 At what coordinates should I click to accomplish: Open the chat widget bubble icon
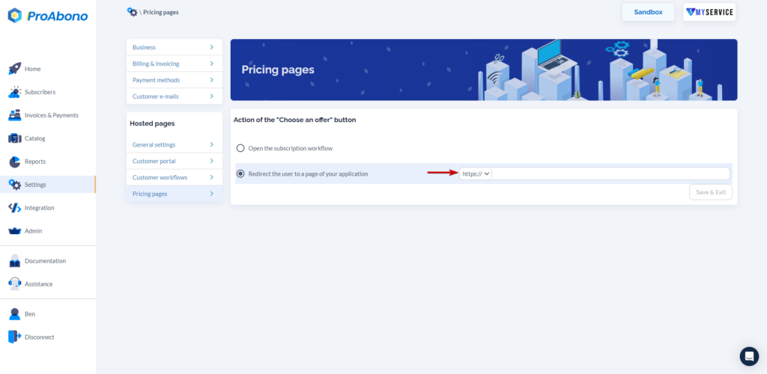click(x=749, y=357)
